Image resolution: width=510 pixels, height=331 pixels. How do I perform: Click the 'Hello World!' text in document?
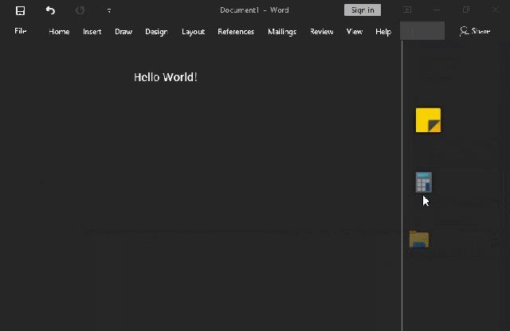[166, 77]
